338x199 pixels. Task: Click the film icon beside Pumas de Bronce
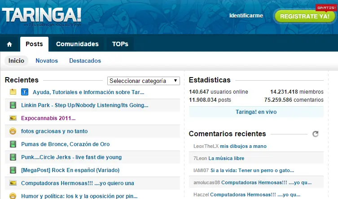pos(13,144)
